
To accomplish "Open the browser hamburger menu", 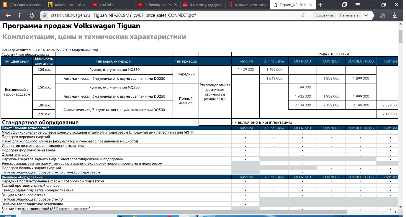I will [x=358, y=5].
